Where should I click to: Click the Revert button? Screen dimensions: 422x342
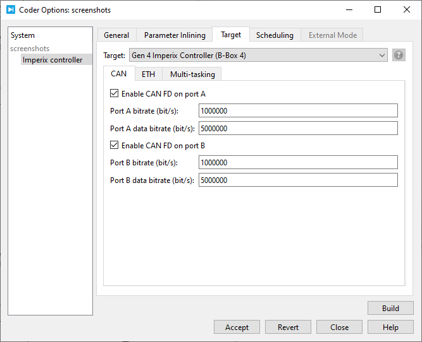point(288,327)
